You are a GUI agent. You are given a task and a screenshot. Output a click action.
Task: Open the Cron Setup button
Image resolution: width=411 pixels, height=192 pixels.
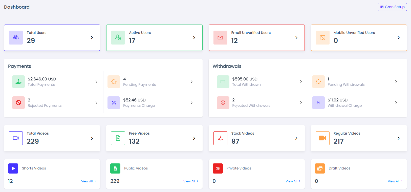click(392, 7)
